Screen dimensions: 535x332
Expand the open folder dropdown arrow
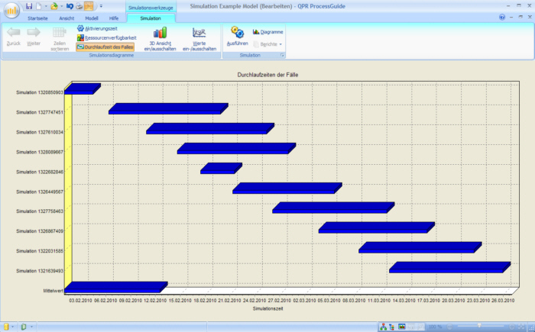(x=61, y=6)
